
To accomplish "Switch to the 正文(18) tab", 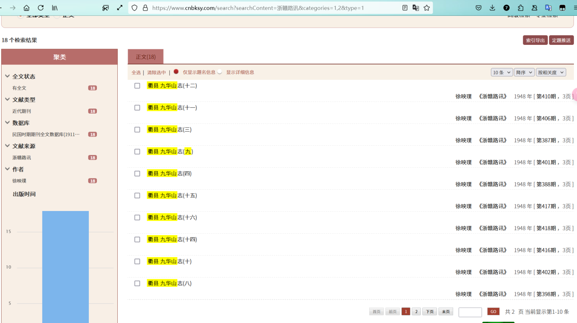I will click(146, 57).
